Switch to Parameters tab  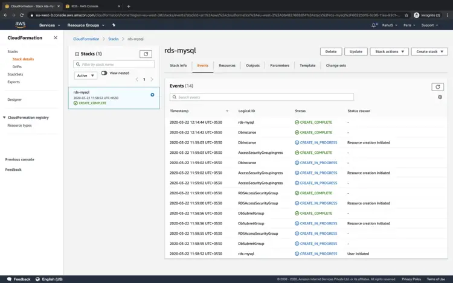coord(280,66)
